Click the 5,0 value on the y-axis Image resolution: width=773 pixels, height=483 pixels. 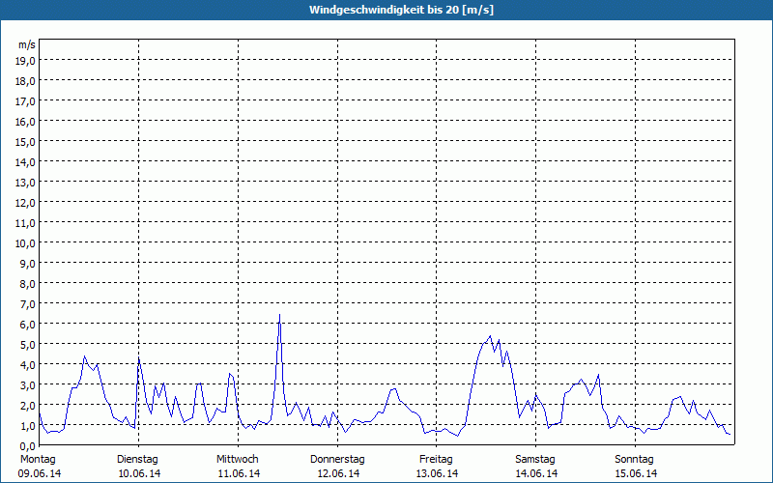[26, 344]
